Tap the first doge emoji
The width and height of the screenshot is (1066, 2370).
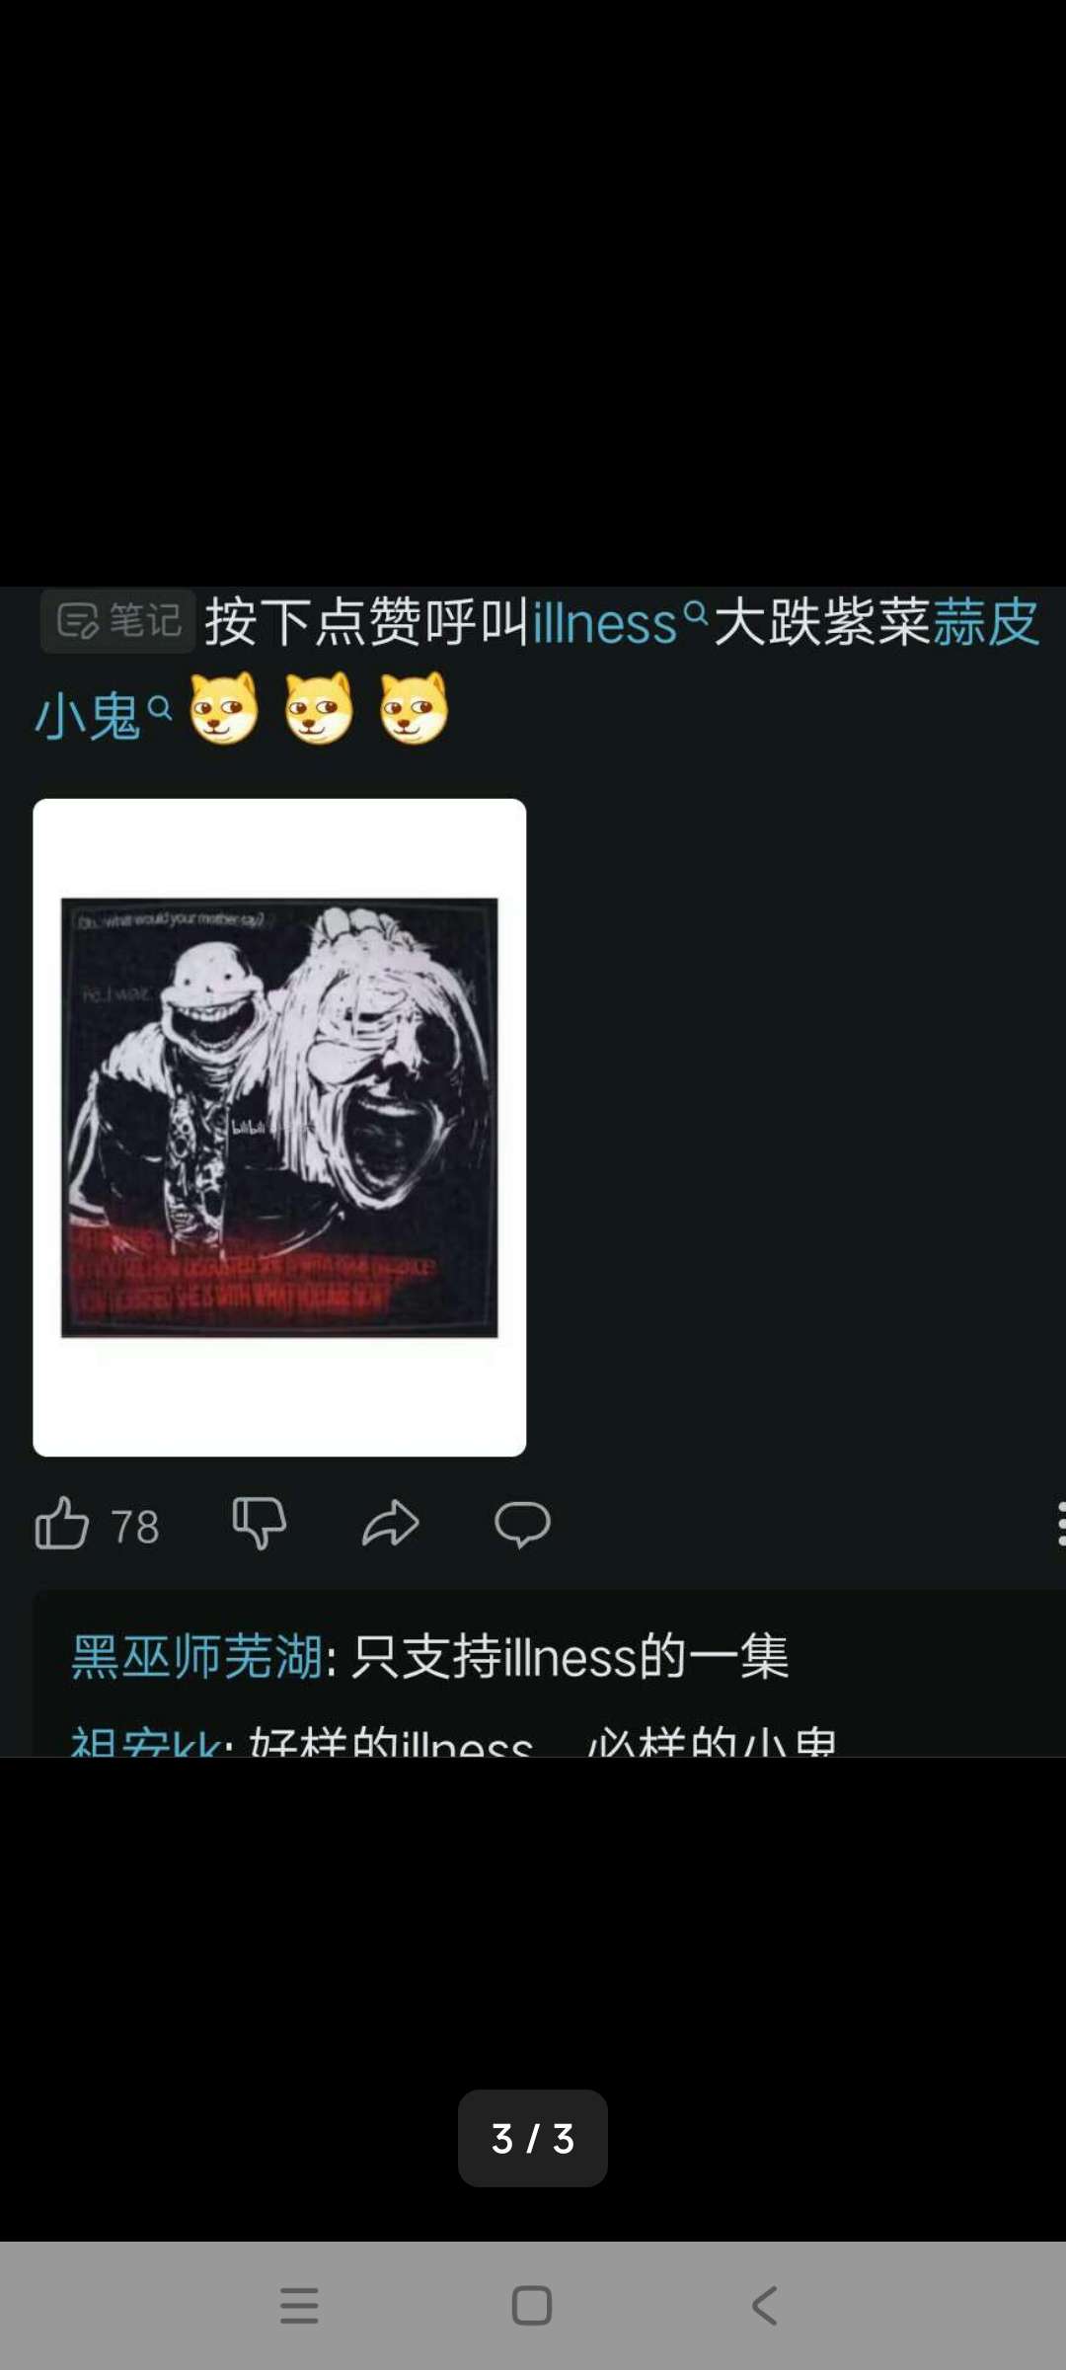click(224, 708)
